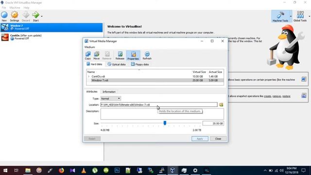Click the browse folder icon beside Location
This screenshot has height=175, width=311.
(221, 105)
